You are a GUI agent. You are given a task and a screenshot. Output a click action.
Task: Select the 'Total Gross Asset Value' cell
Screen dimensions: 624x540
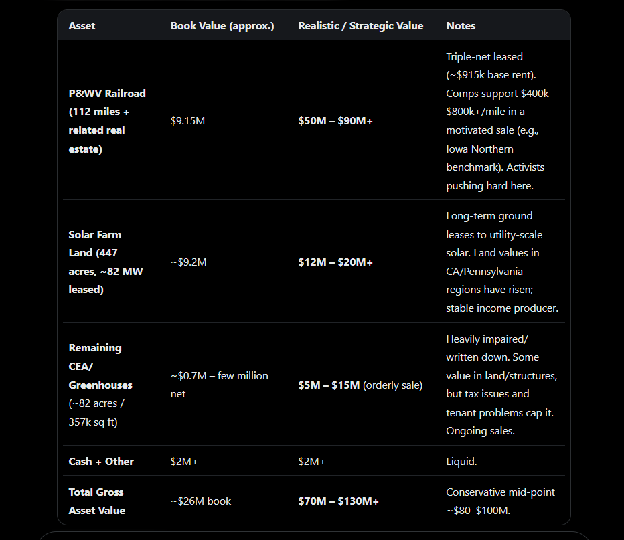[x=96, y=501]
